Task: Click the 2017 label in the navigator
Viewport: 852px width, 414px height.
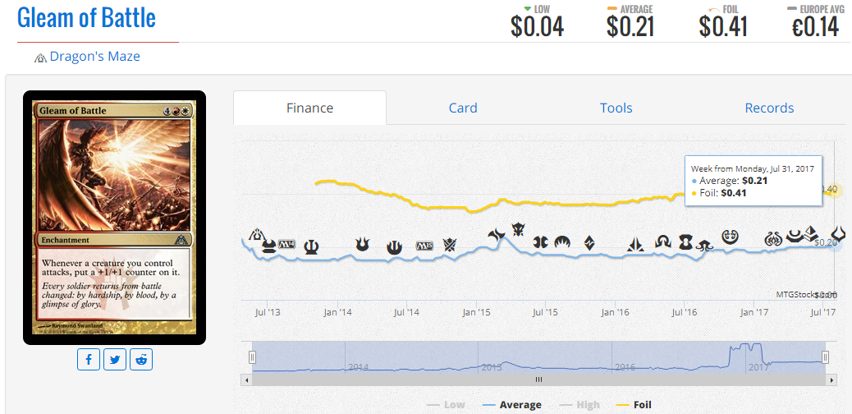Action: pos(759,367)
